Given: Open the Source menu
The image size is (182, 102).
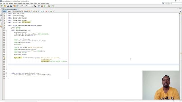Looking at the screenshot, I should [16, 3].
